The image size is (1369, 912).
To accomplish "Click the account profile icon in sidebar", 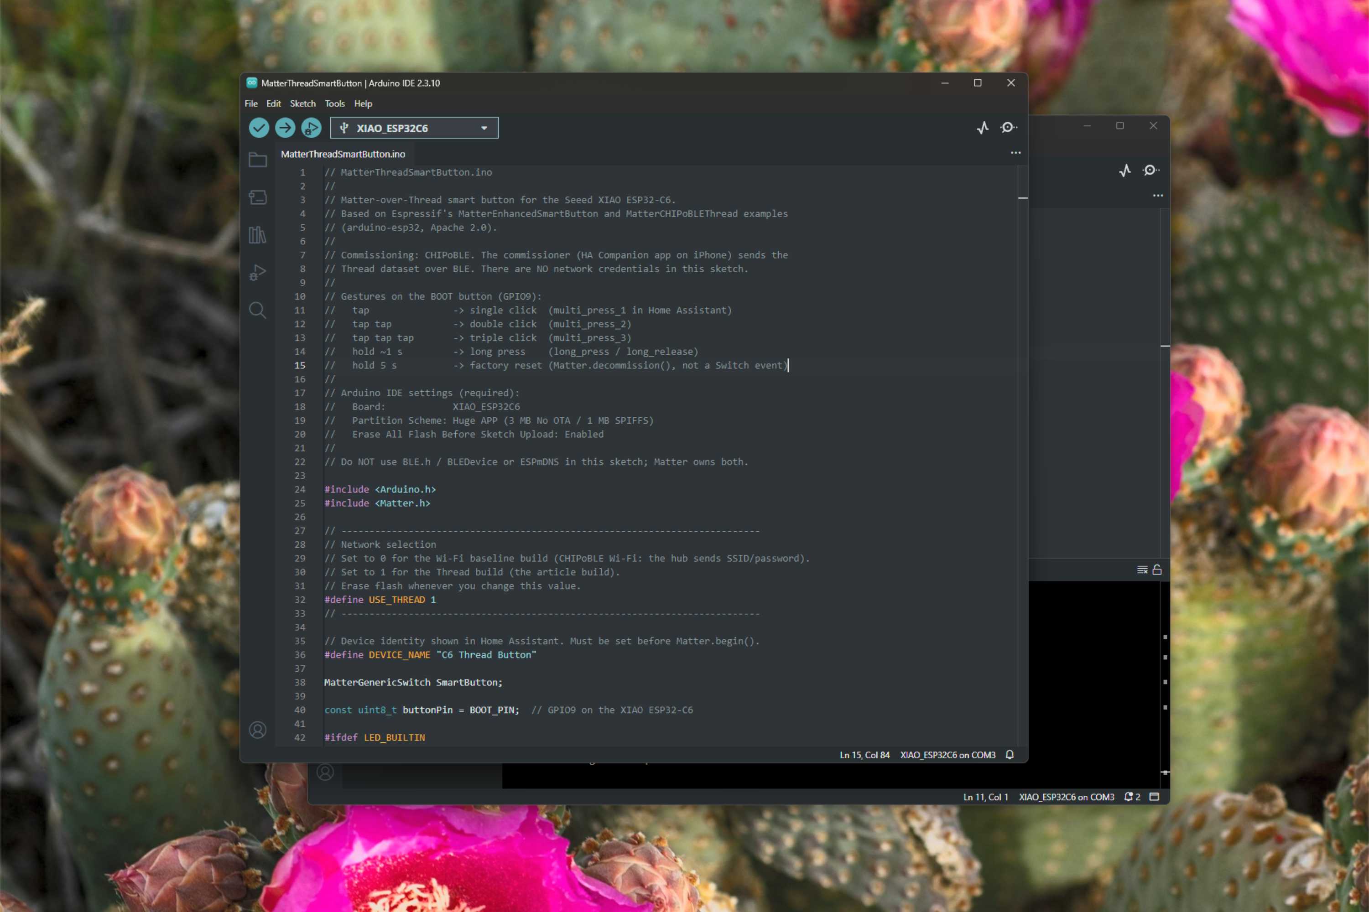I will [x=258, y=730].
